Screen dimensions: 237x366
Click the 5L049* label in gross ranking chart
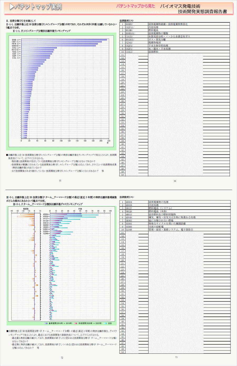click(x=46, y=234)
